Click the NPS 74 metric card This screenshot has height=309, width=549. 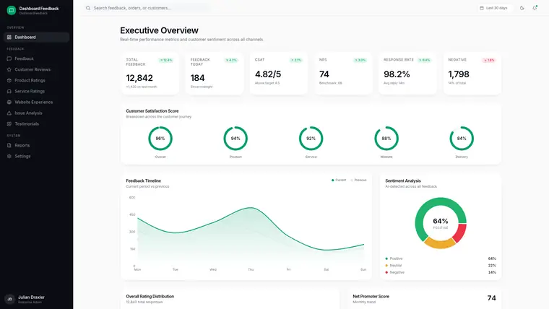click(x=343, y=74)
